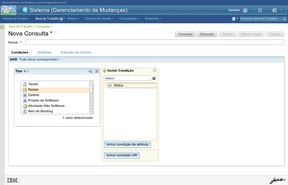Open Compilações menu

tap(130, 18)
